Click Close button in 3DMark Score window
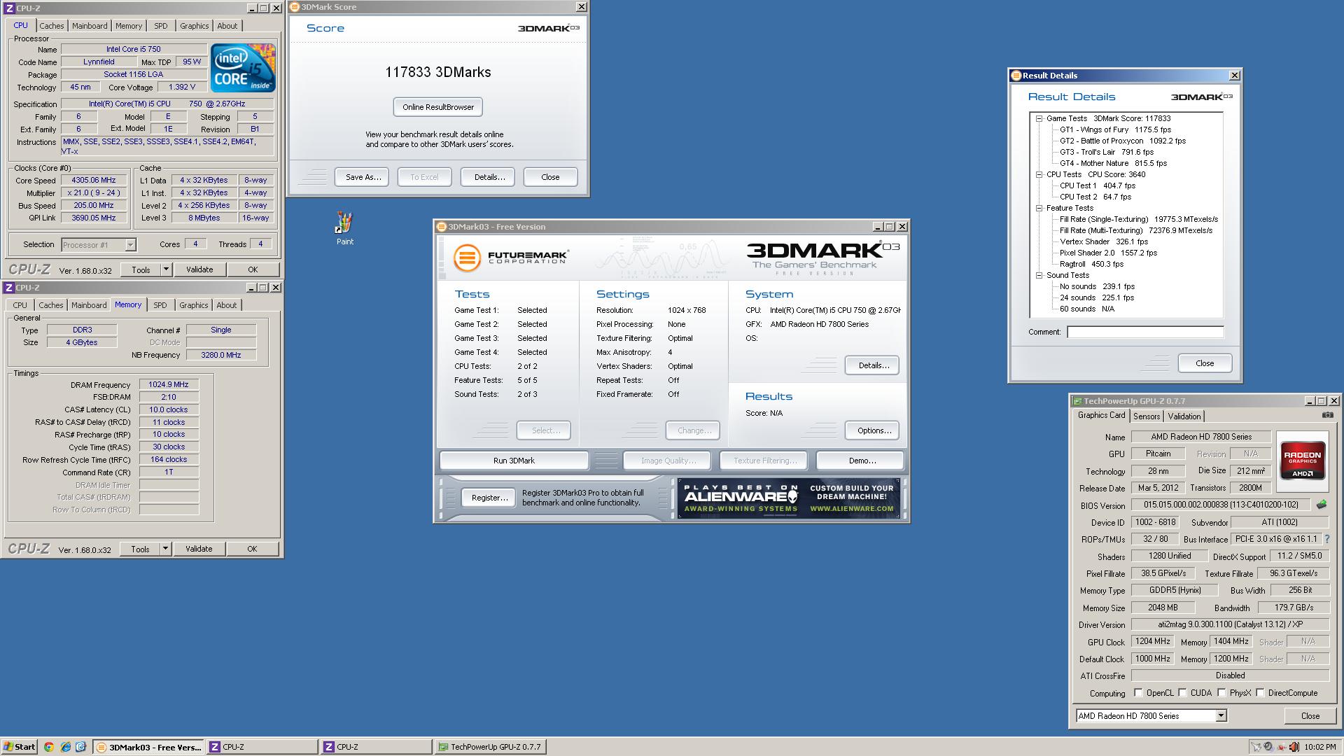Screen dimensions: 1344x756 click(550, 177)
